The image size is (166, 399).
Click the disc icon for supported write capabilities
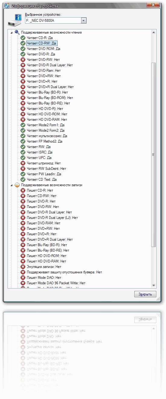pos(17,185)
